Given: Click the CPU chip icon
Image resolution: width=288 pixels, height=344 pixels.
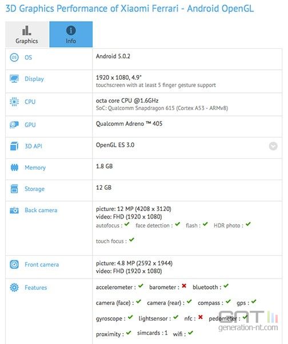Looking at the screenshot, I should (x=14, y=102).
